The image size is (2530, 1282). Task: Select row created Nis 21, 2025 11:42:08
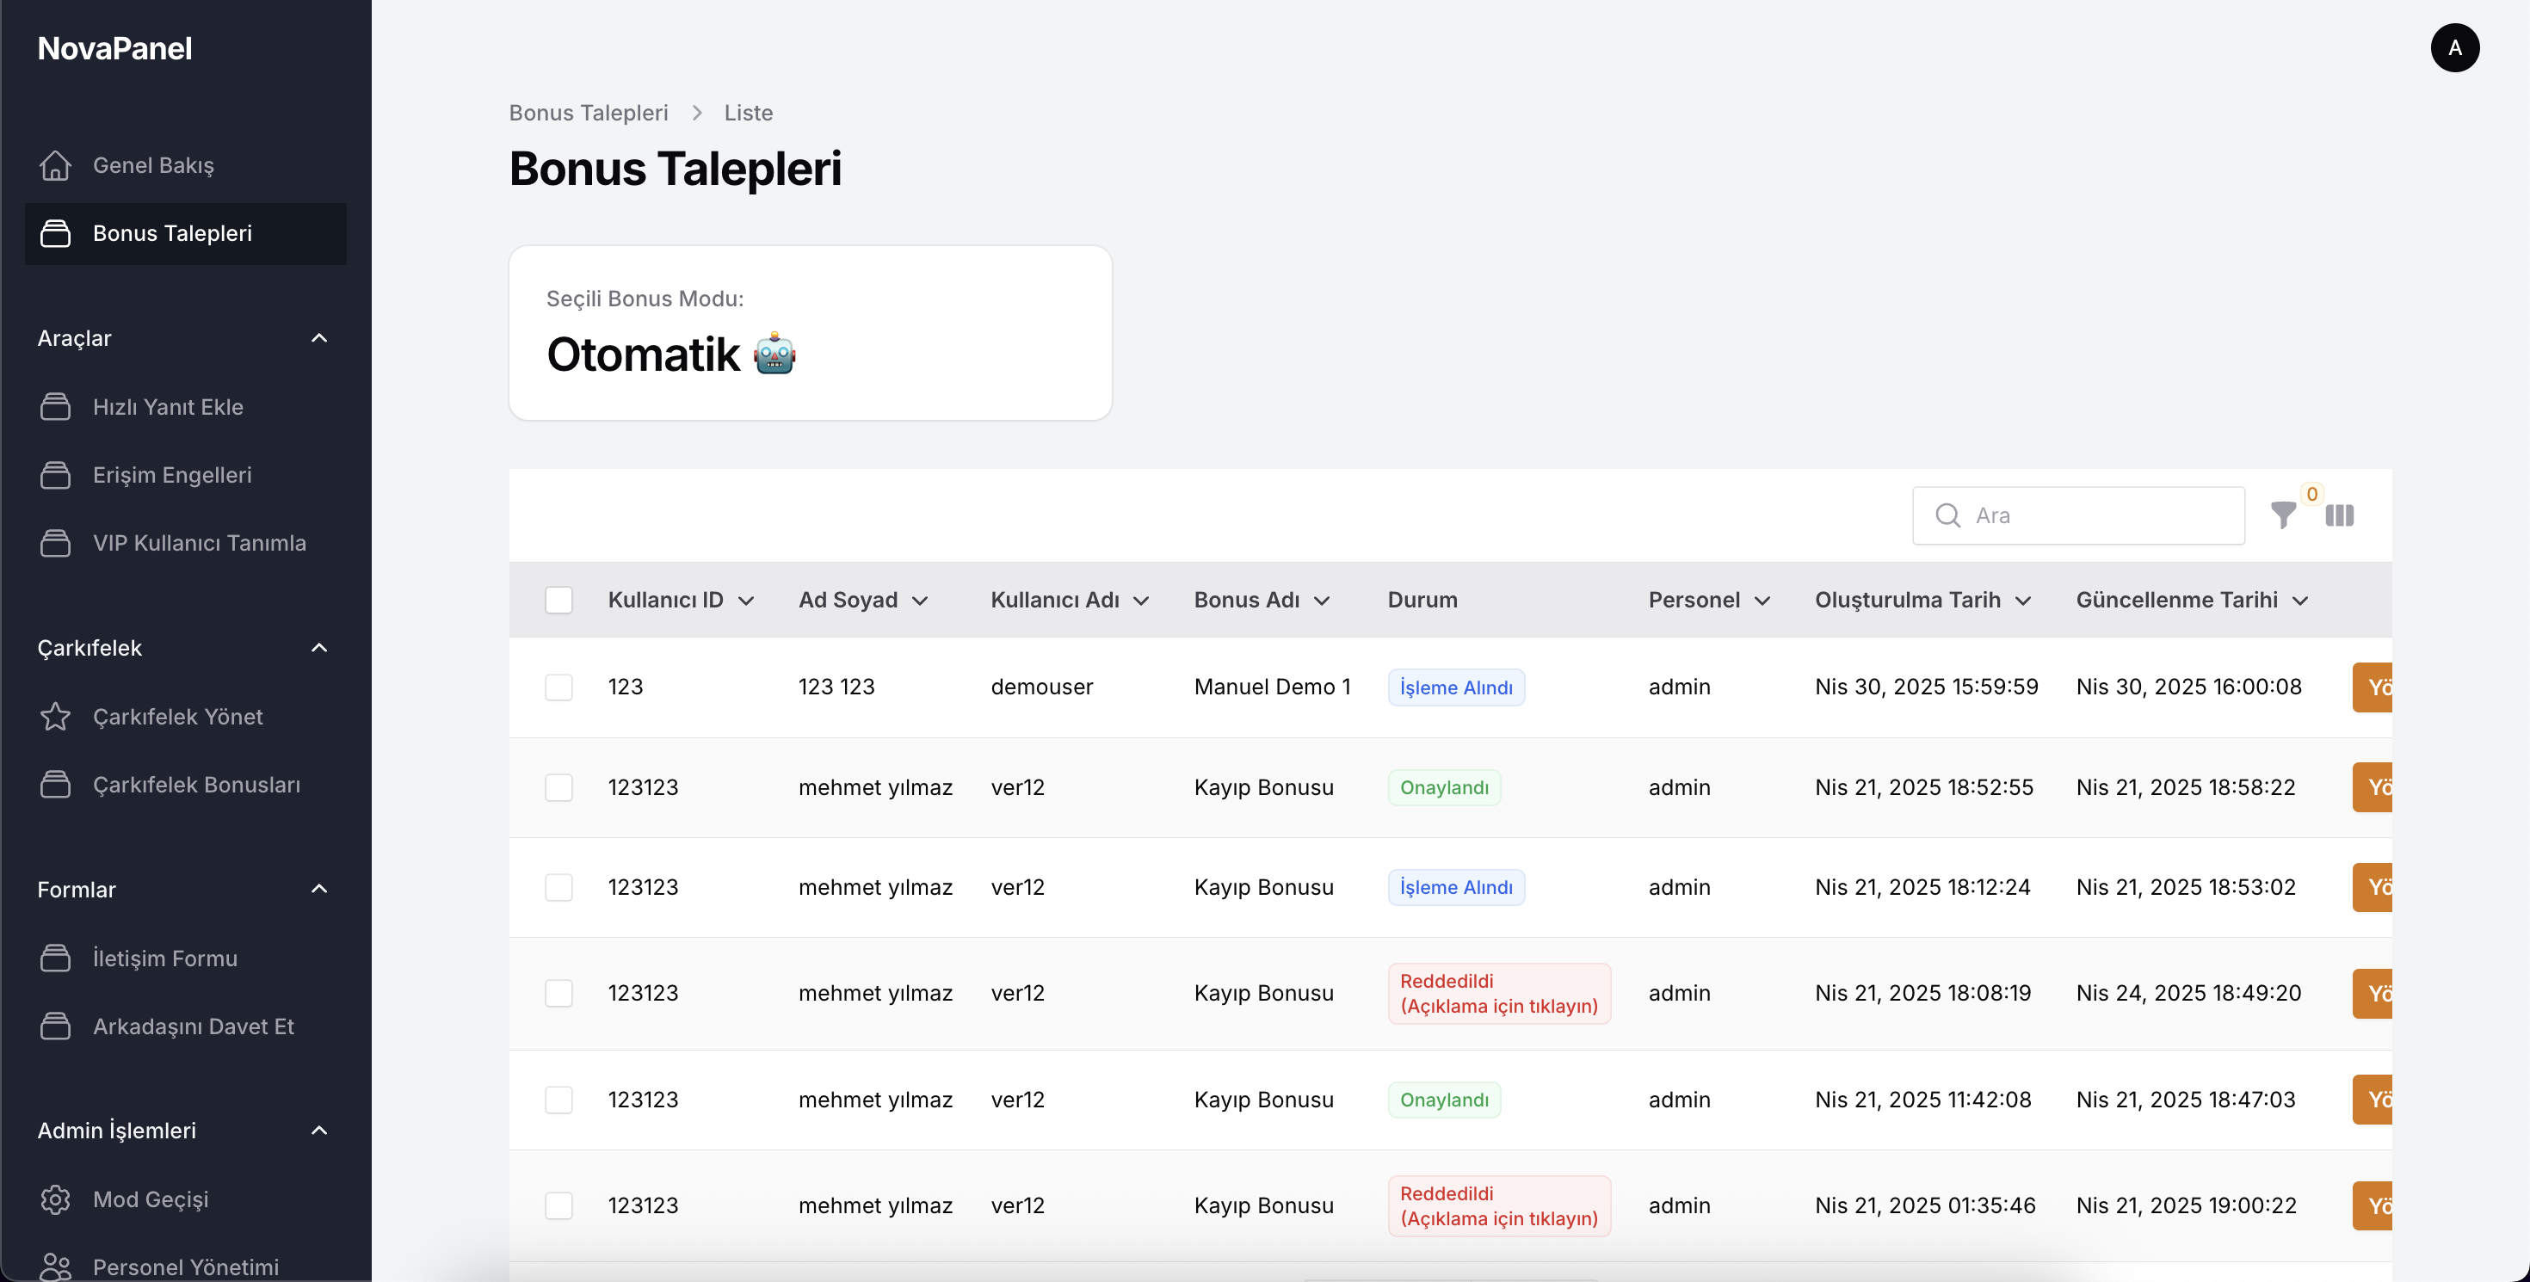coord(558,1100)
